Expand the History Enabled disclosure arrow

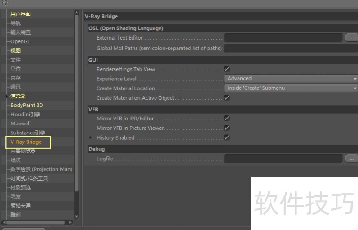[91, 138]
